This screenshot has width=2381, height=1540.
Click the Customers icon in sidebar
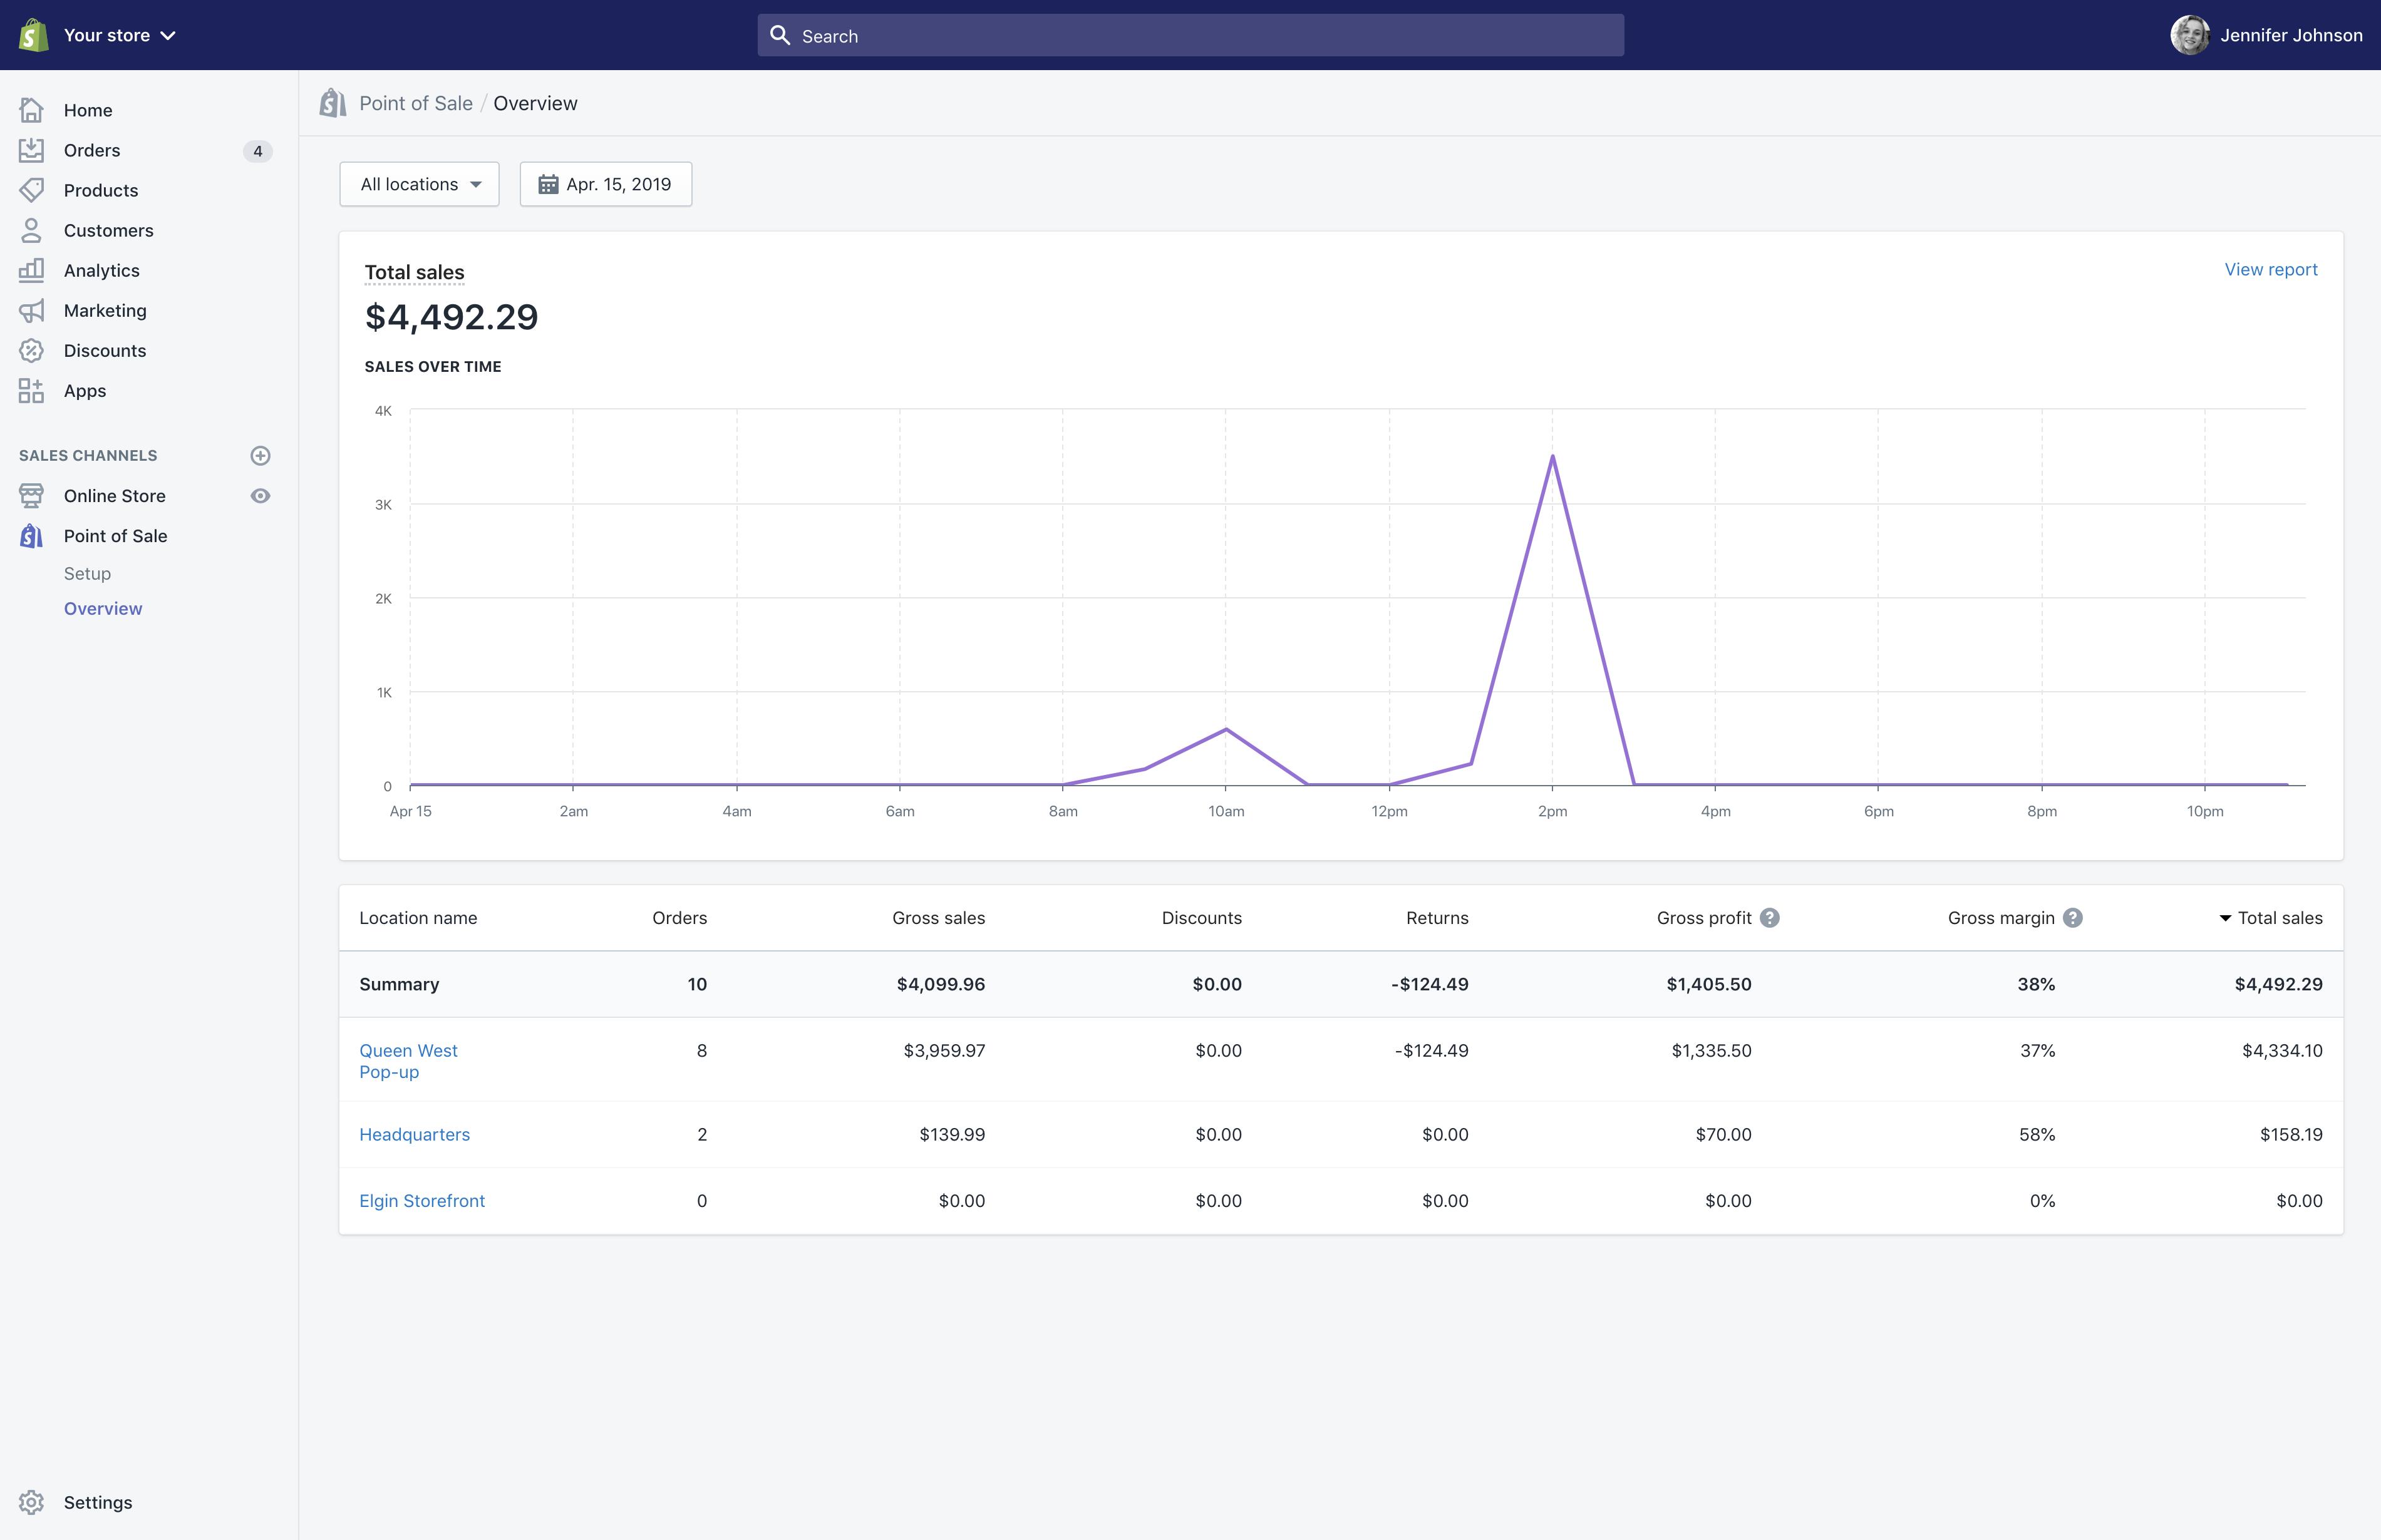coord(31,229)
